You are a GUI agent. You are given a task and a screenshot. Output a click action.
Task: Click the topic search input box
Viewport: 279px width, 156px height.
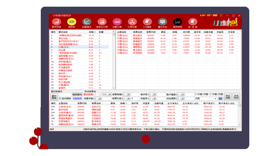[65, 94]
